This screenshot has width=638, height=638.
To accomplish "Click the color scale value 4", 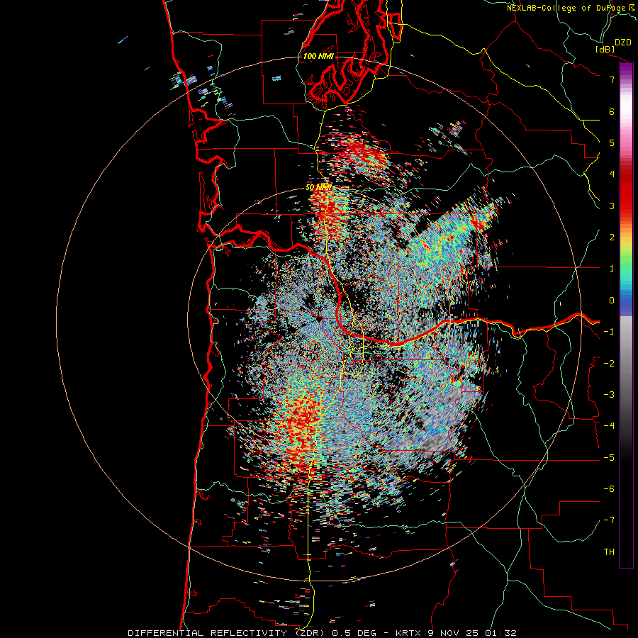I will [x=612, y=174].
